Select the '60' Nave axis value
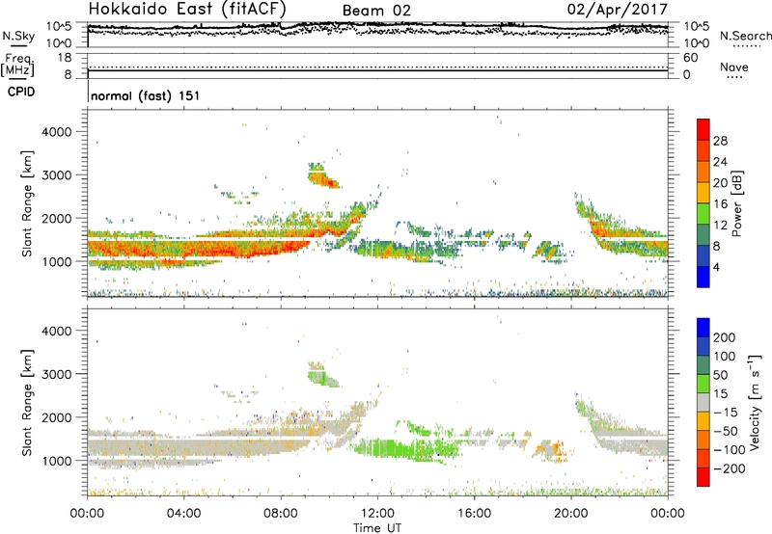The width and height of the screenshot is (772, 534). [690, 58]
